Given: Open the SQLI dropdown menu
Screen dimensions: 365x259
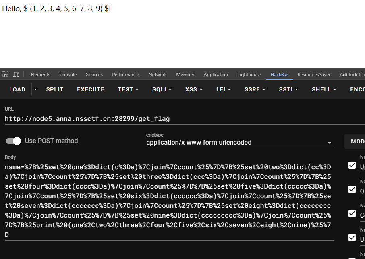Looking at the screenshot, I should click(162, 89).
